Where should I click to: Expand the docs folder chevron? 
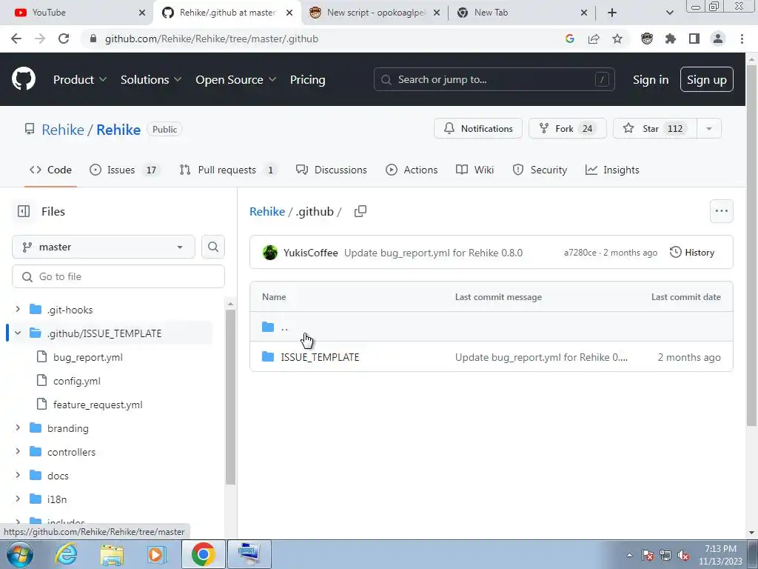pos(18,475)
